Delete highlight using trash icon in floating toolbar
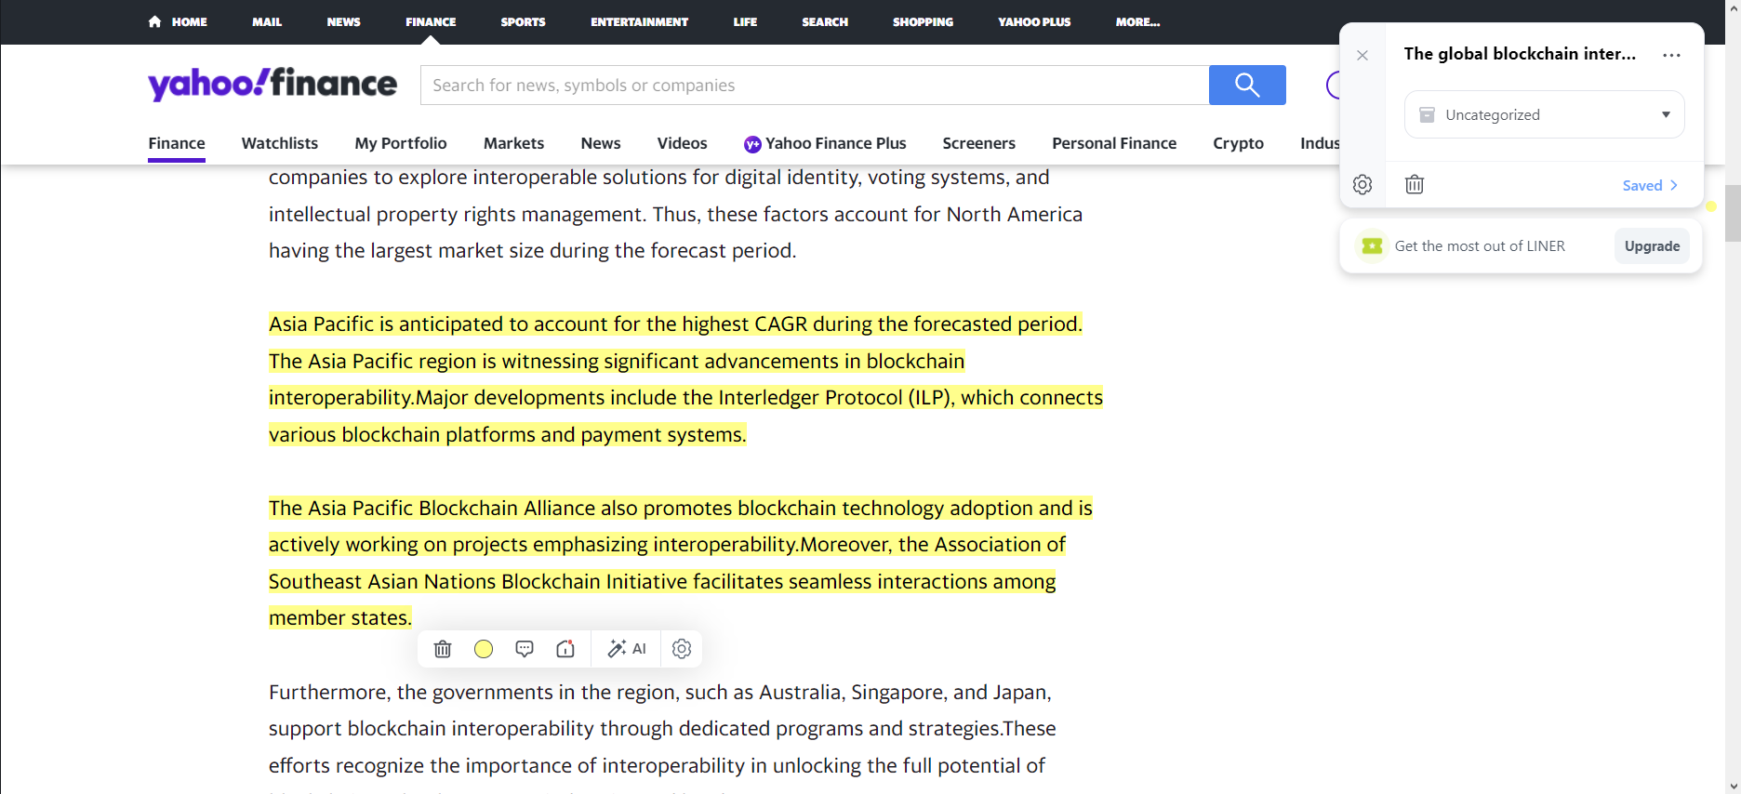This screenshot has height=794, width=1741. pyautogui.click(x=443, y=649)
